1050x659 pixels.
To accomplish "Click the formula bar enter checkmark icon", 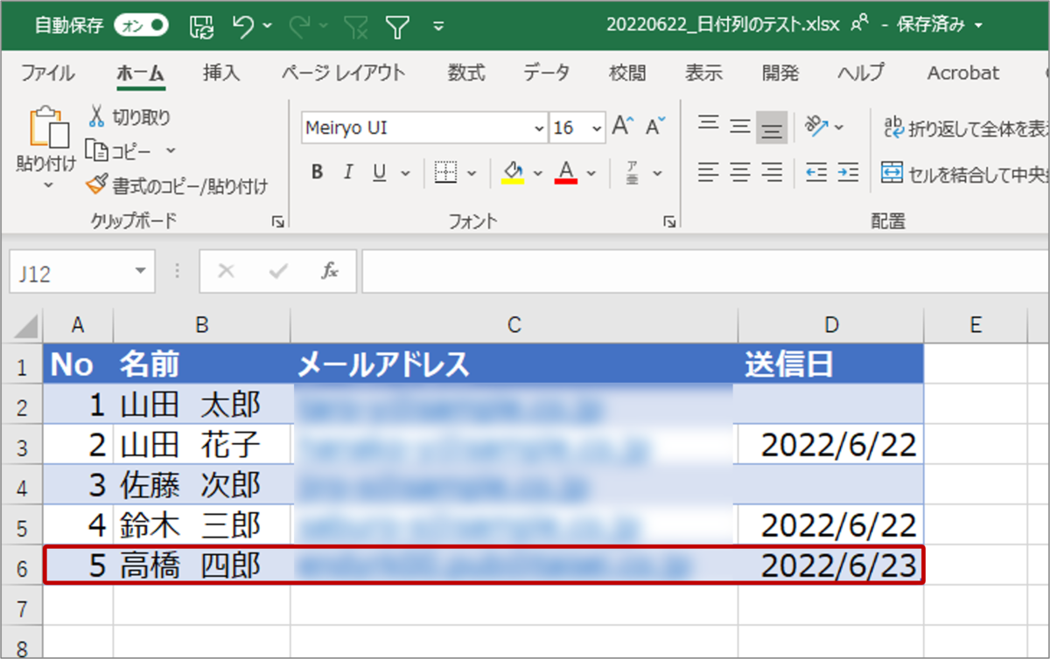I will point(278,272).
